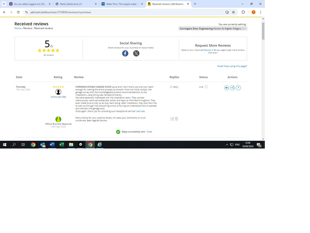Delete the official business response
310x233 pixels.
click(176, 119)
